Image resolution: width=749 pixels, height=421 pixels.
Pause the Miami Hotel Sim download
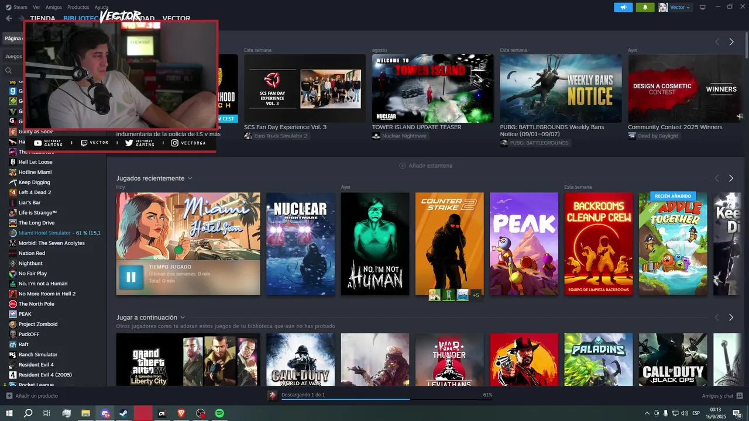click(x=130, y=277)
